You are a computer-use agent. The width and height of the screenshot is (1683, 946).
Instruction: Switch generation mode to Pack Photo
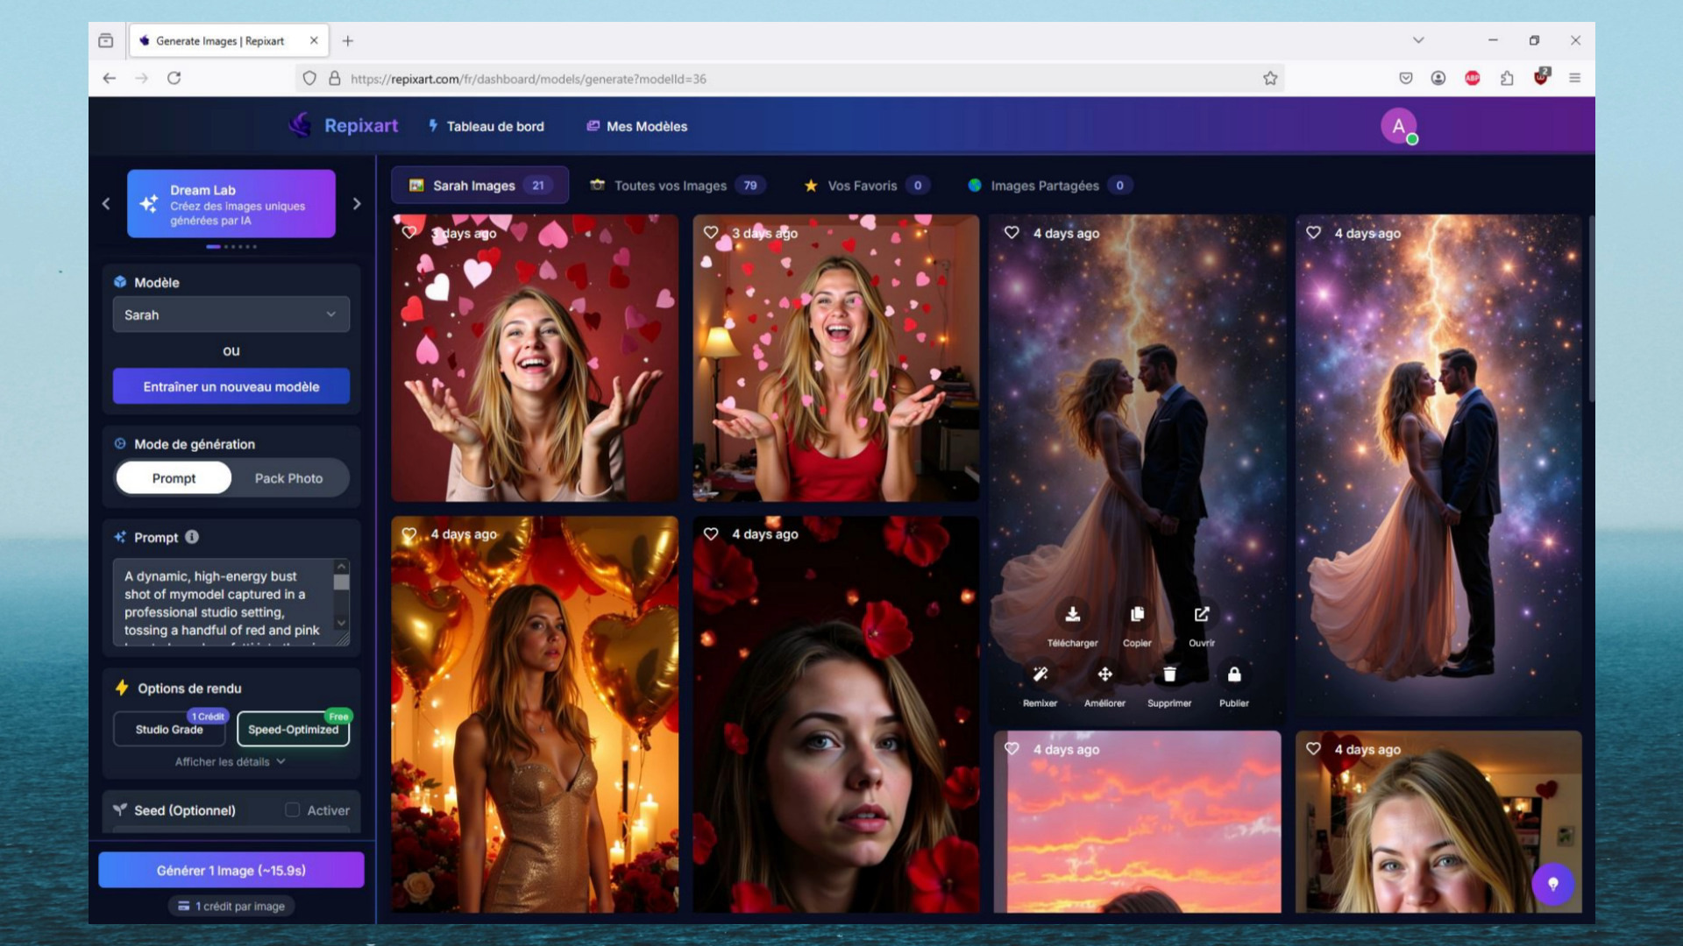(x=288, y=478)
